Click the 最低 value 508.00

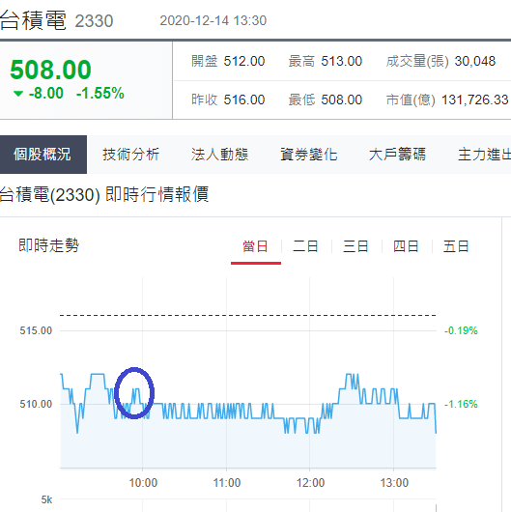342,100
